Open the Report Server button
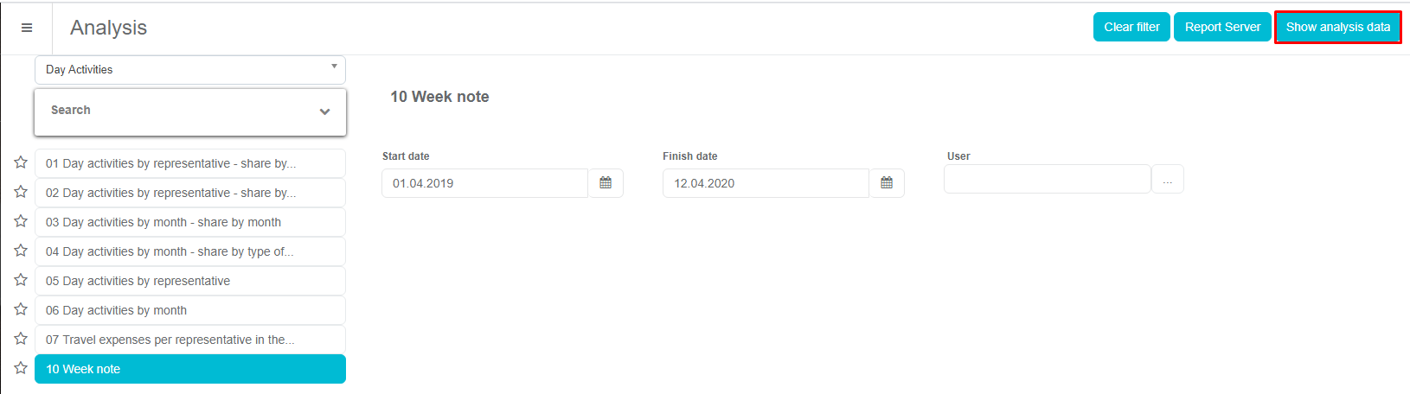Image resolution: width=1410 pixels, height=394 pixels. point(1222,27)
